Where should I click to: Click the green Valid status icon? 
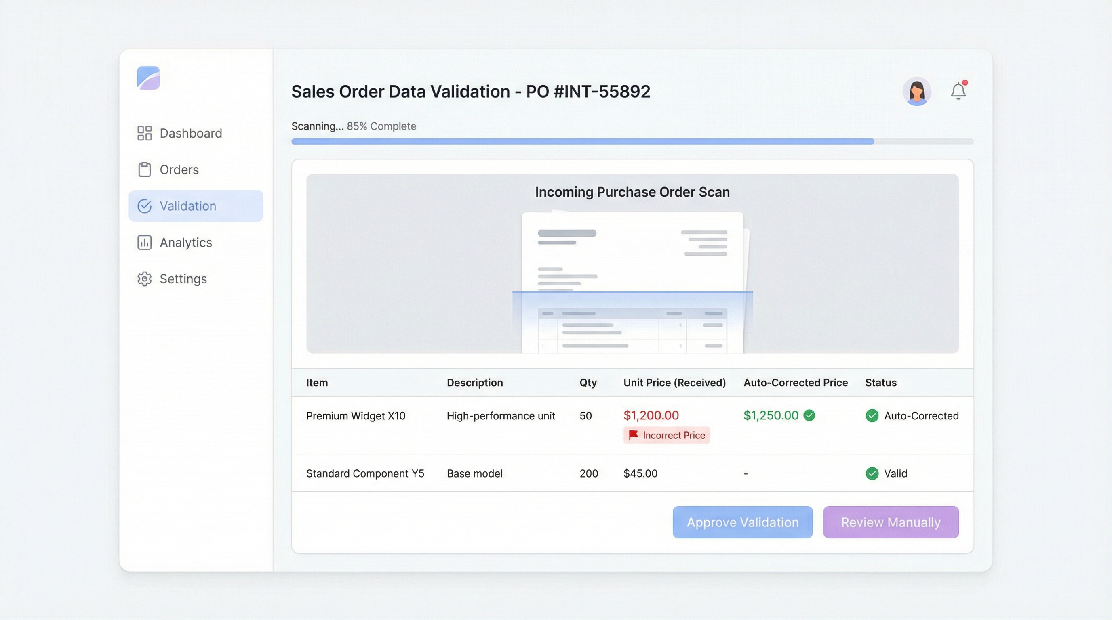pyautogui.click(x=872, y=473)
